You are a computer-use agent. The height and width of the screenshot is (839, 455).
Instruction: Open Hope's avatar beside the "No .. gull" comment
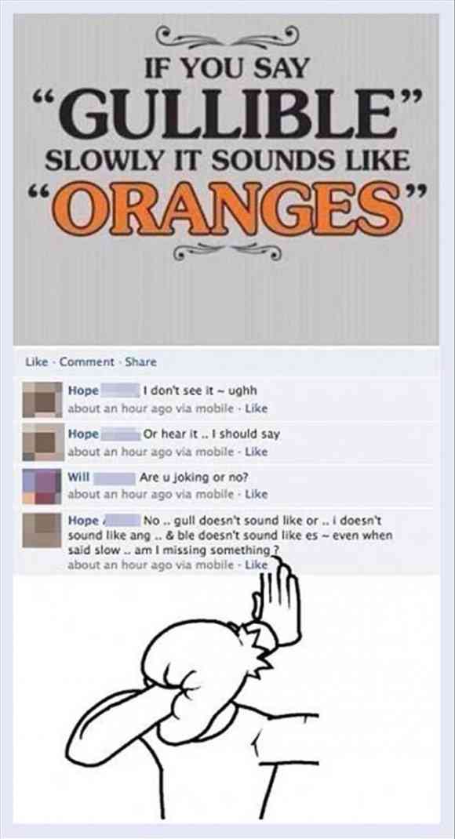click(42, 529)
